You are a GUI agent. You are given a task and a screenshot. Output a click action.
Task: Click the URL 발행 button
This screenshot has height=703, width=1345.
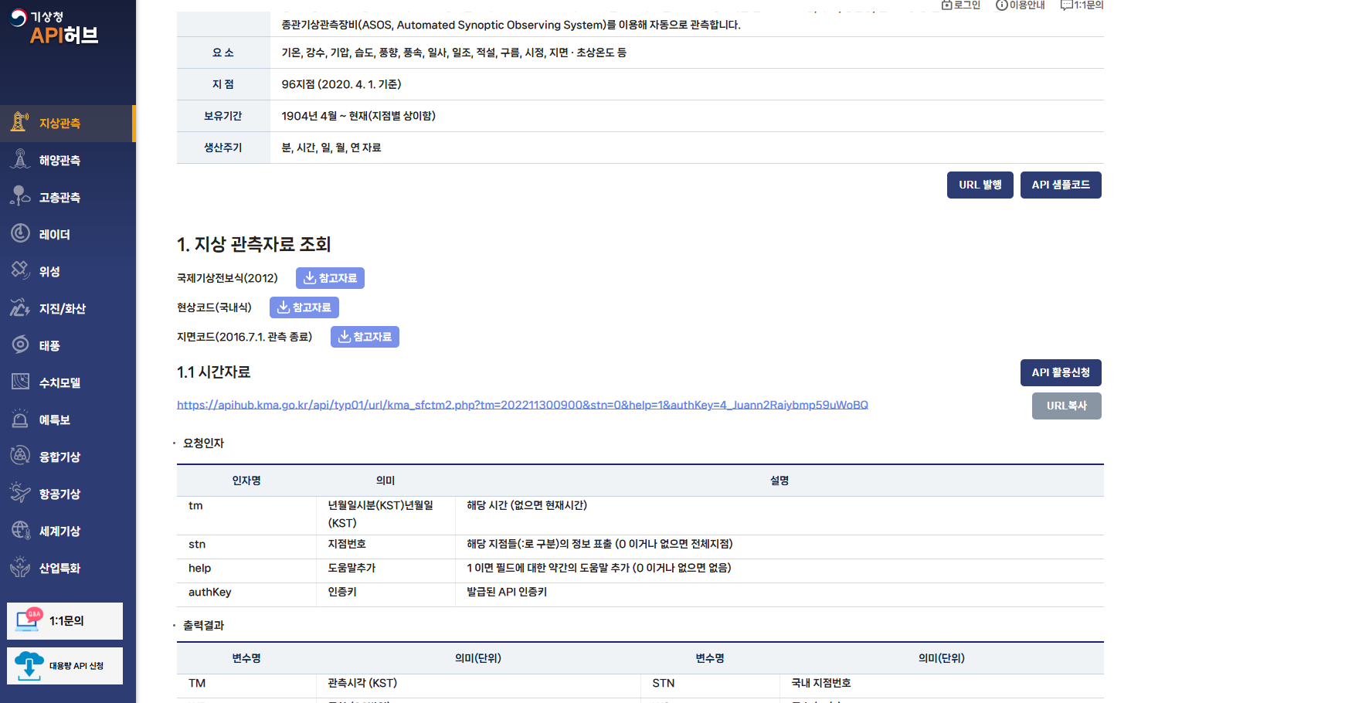click(x=980, y=185)
